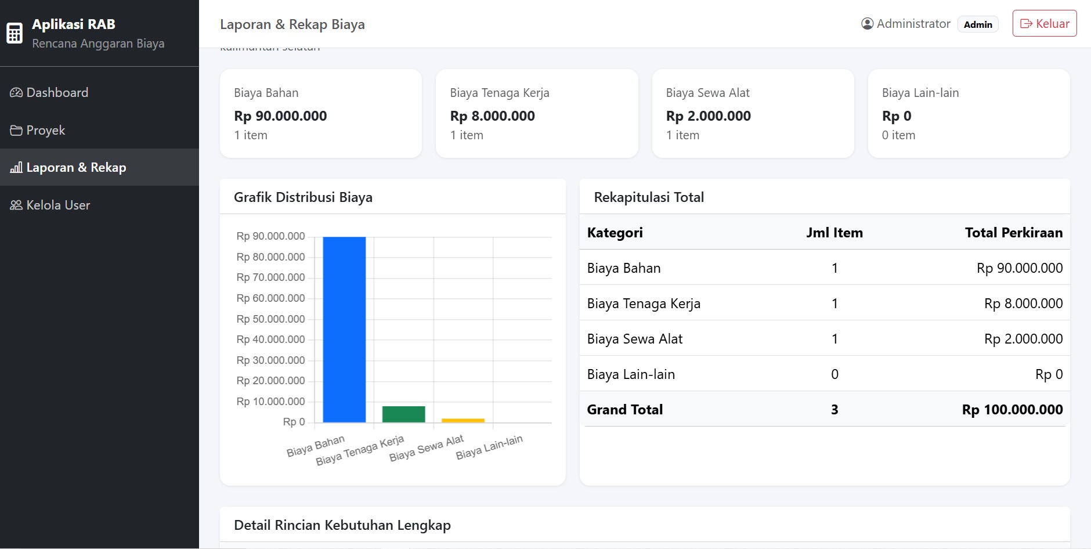1091x549 pixels.
Task: Click the Grafik Distribusi Biaya heading
Action: 303,197
